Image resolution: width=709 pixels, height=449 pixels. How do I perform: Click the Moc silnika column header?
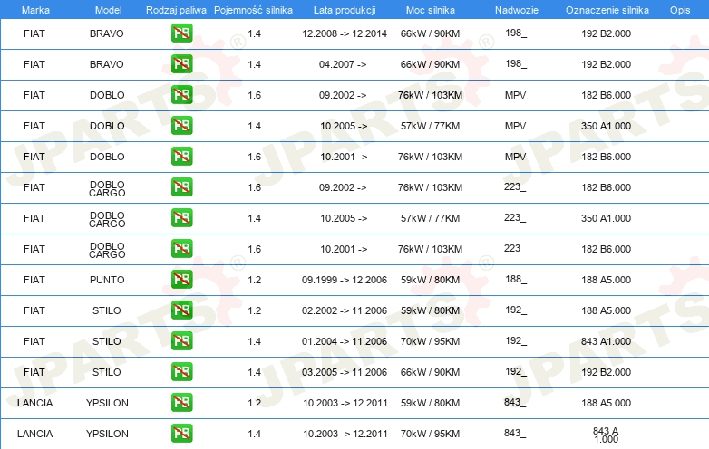tap(431, 10)
